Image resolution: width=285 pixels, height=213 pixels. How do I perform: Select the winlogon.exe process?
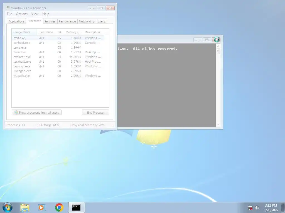[58, 71]
